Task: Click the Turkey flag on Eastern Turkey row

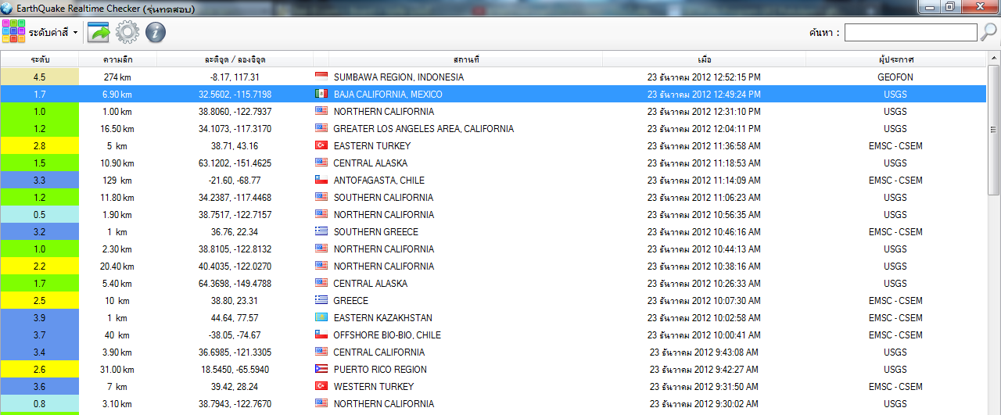Action: tap(321, 145)
